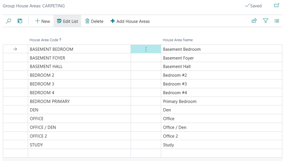Select the BEDROOM 2 code cell
Viewport: 286px width, 161px height.
point(79,75)
